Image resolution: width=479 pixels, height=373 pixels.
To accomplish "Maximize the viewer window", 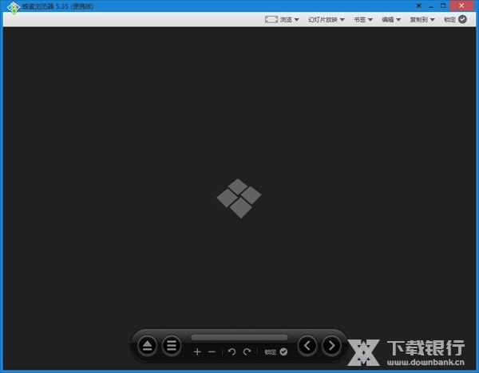I will [x=444, y=6].
